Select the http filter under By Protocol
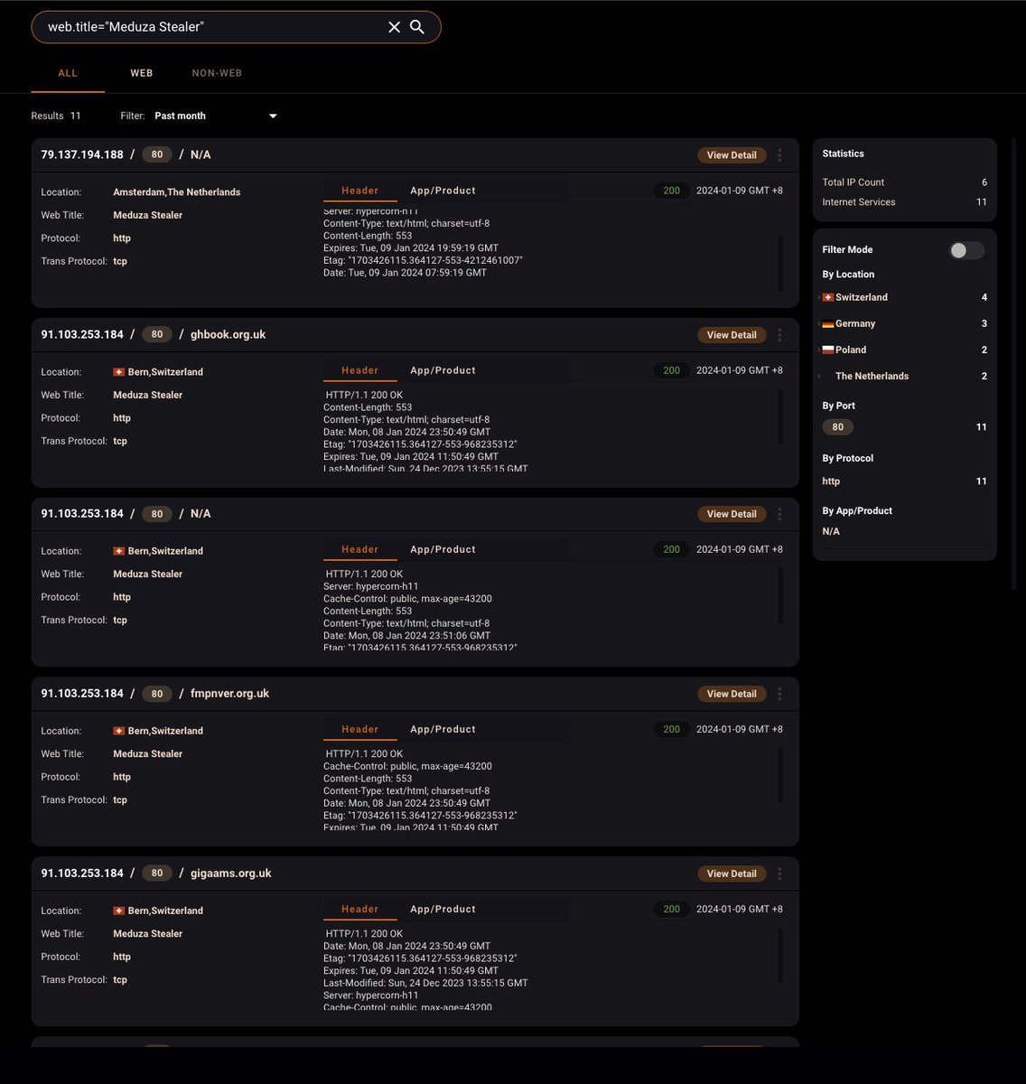This screenshot has width=1026, height=1084. click(x=831, y=481)
